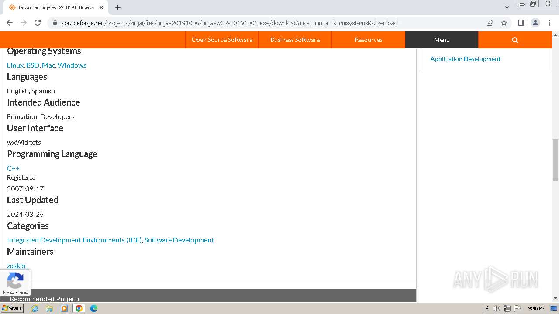Open the Software Development category link
Image resolution: width=559 pixels, height=314 pixels.
point(179,240)
